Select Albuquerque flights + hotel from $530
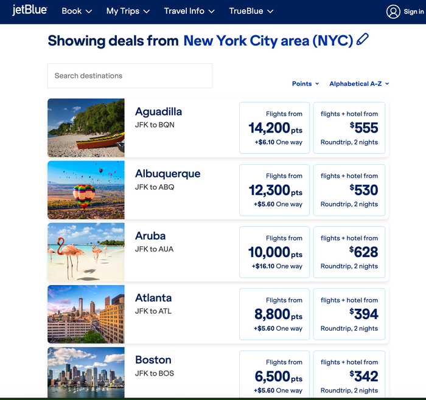Screen dimensions: 426x400 [x=349, y=190]
